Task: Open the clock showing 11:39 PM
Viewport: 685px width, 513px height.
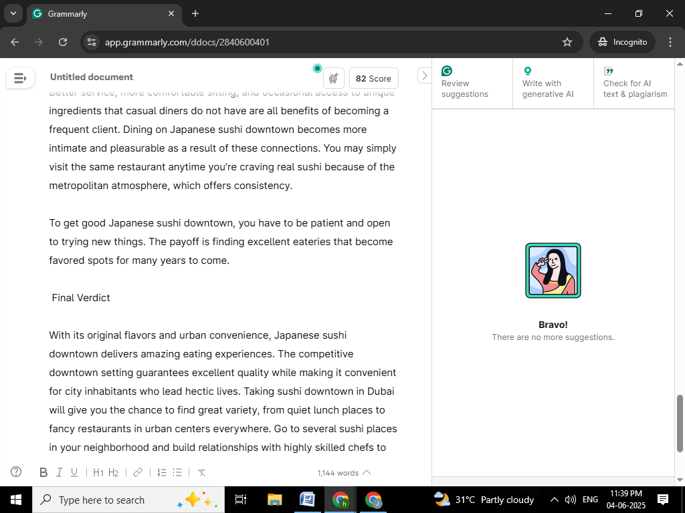Action: tap(626, 500)
